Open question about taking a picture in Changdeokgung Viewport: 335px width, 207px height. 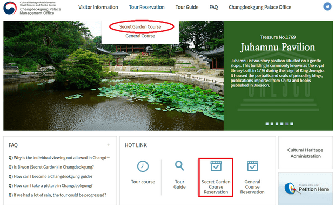coord(50,185)
